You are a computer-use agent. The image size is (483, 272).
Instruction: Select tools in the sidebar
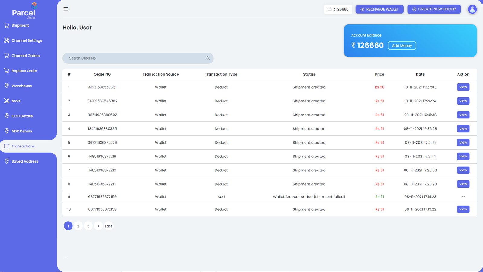(16, 101)
